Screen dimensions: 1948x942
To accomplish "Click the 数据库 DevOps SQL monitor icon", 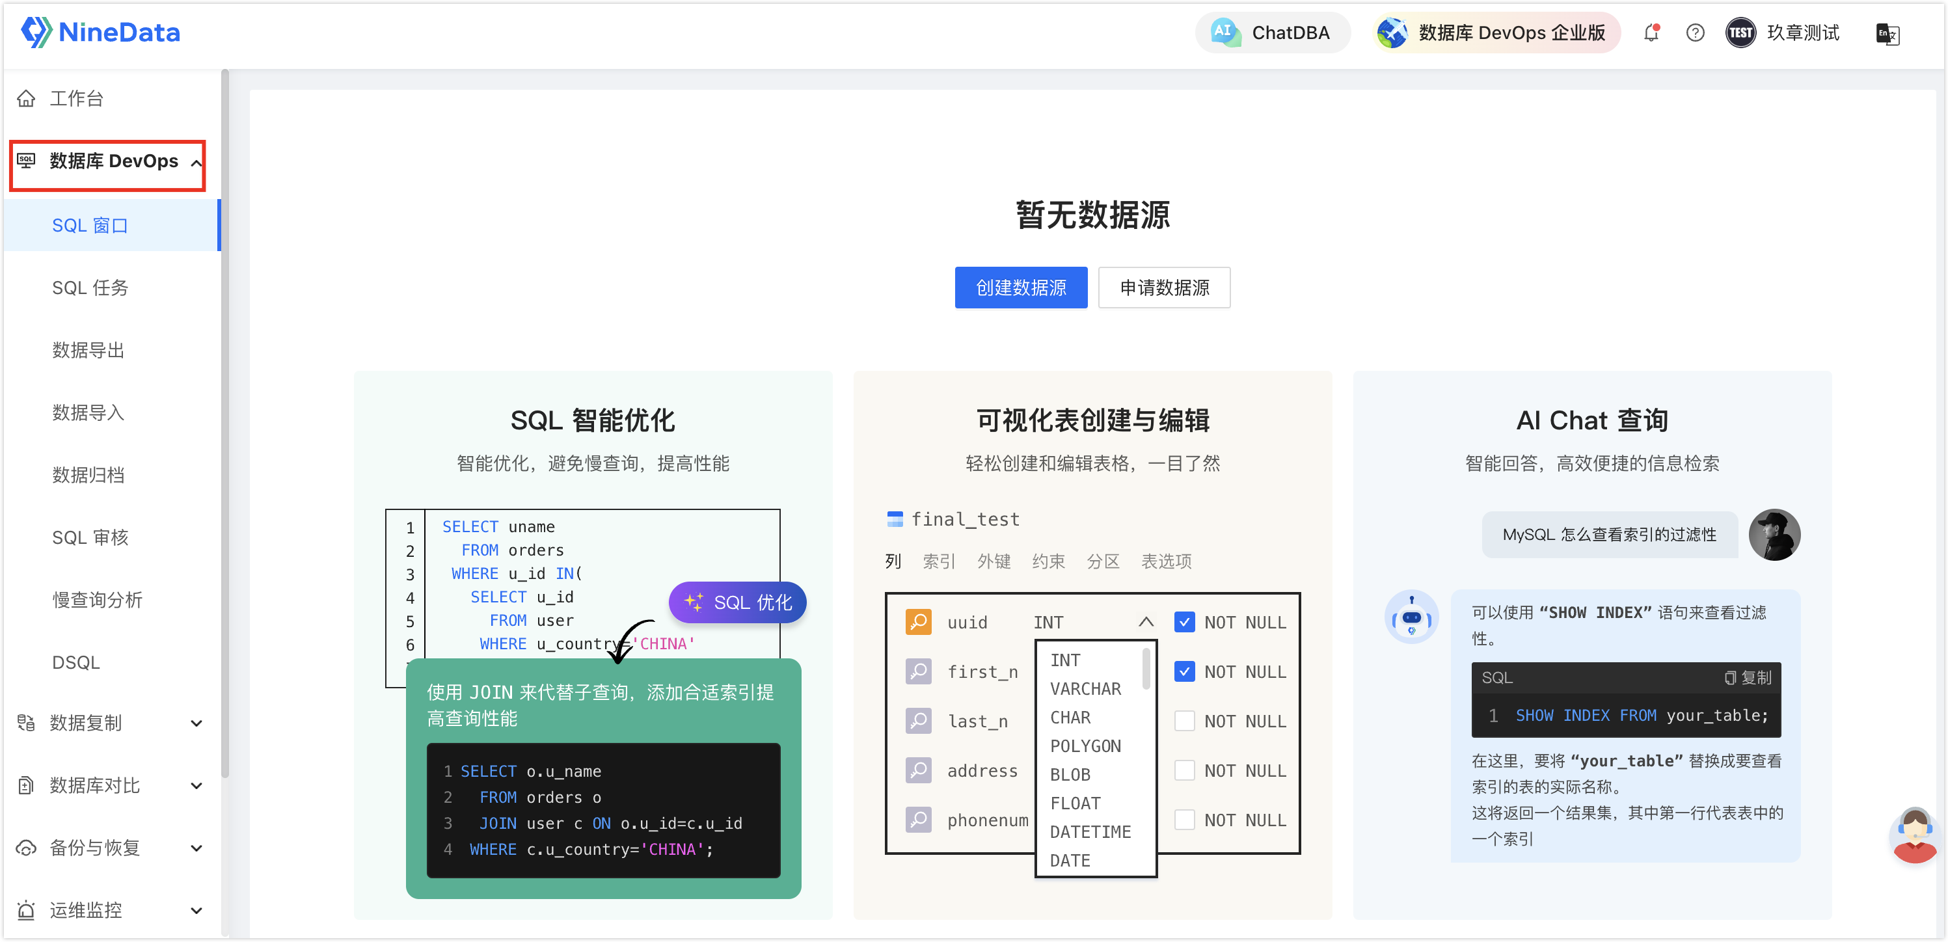I will click(x=27, y=161).
